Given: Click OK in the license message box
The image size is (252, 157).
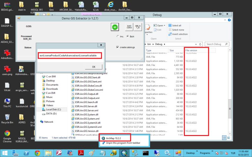Looking at the screenshot, I should pyautogui.click(x=94, y=67).
